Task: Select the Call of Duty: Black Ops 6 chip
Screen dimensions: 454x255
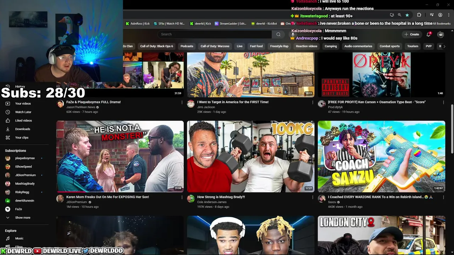Action: coord(156,46)
